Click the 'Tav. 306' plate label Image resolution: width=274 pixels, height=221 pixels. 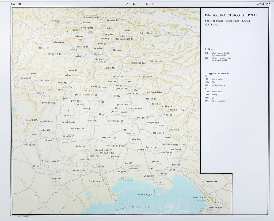pos(16,3)
